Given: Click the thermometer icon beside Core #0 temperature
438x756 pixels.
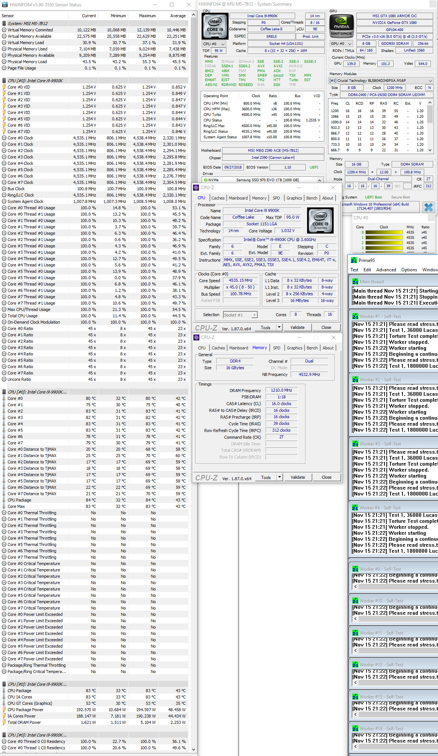Looking at the screenshot, I should pos(4,398).
